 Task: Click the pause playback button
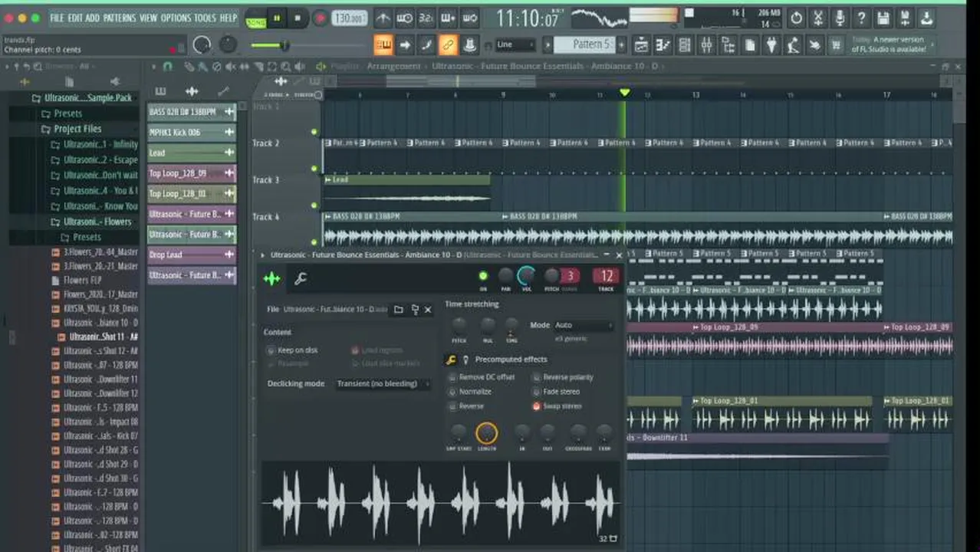point(277,18)
